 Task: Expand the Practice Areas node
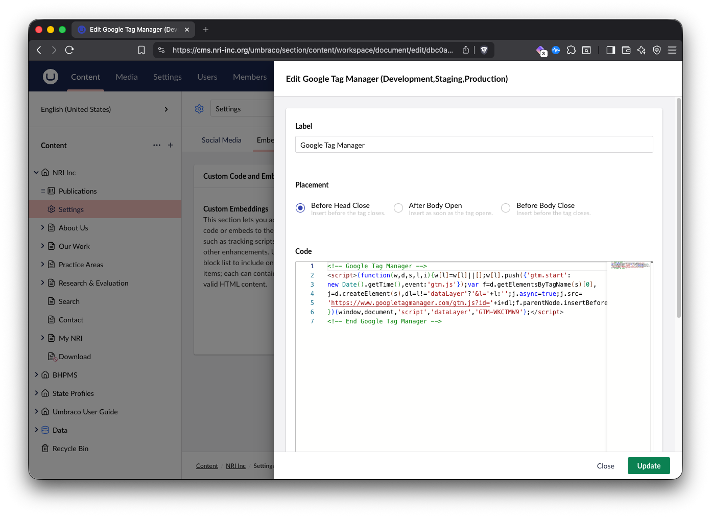pos(42,265)
